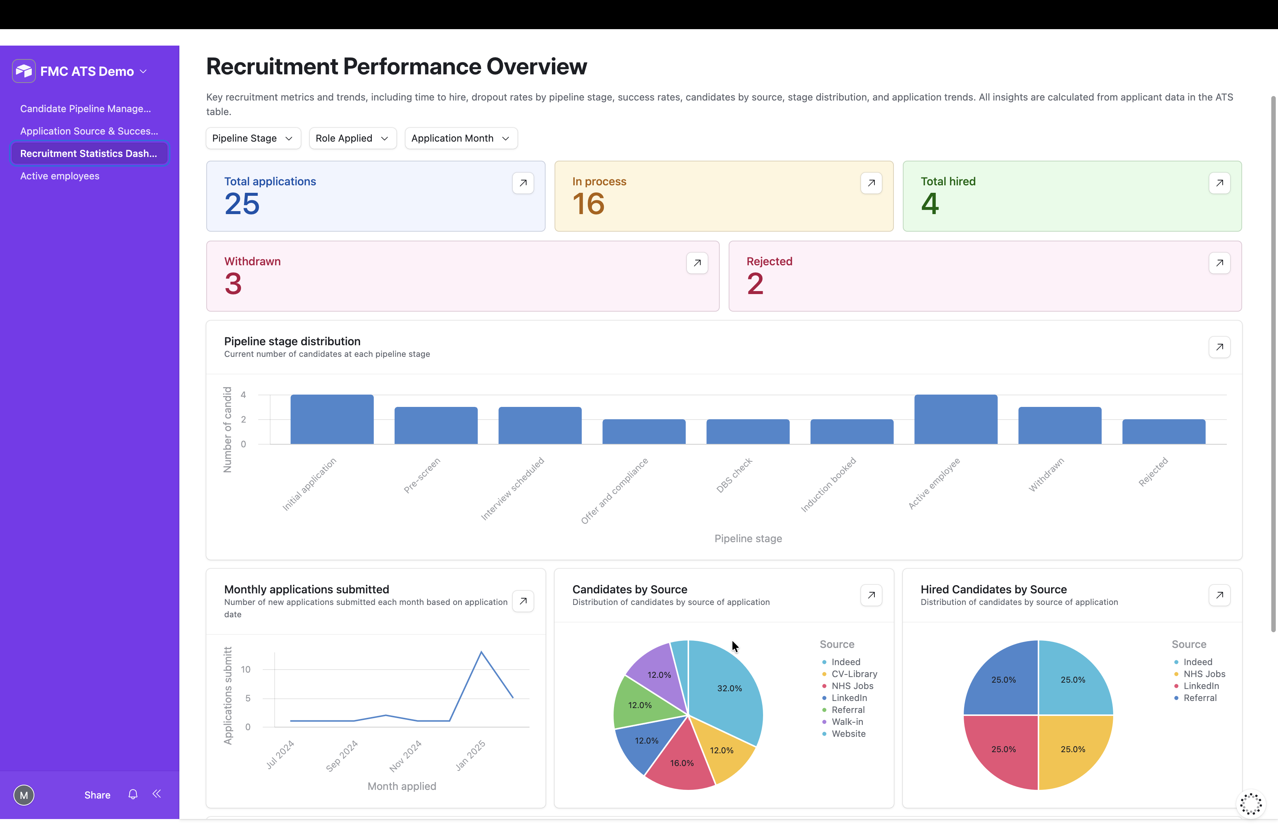Click NHS Jobs legend in Hired Candidates chart
1278x831 pixels.
(x=1200, y=674)
